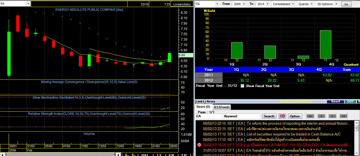Screen dimensions: 360x156
Task: Open the Consolidated statement type dropdown
Action: pyautogui.click(x=292, y=4)
